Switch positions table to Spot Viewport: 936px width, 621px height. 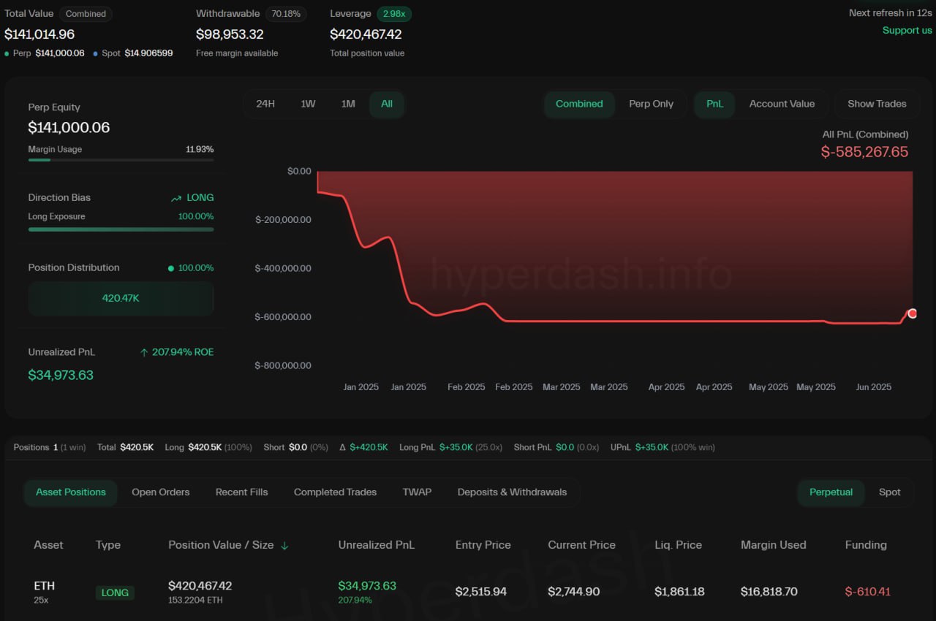coord(889,492)
